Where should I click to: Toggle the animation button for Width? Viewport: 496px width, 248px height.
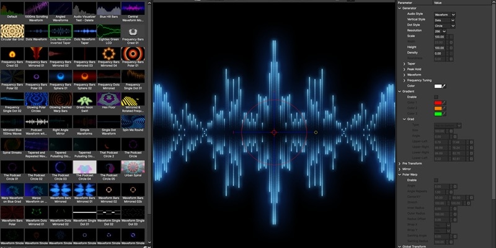tap(451, 42)
